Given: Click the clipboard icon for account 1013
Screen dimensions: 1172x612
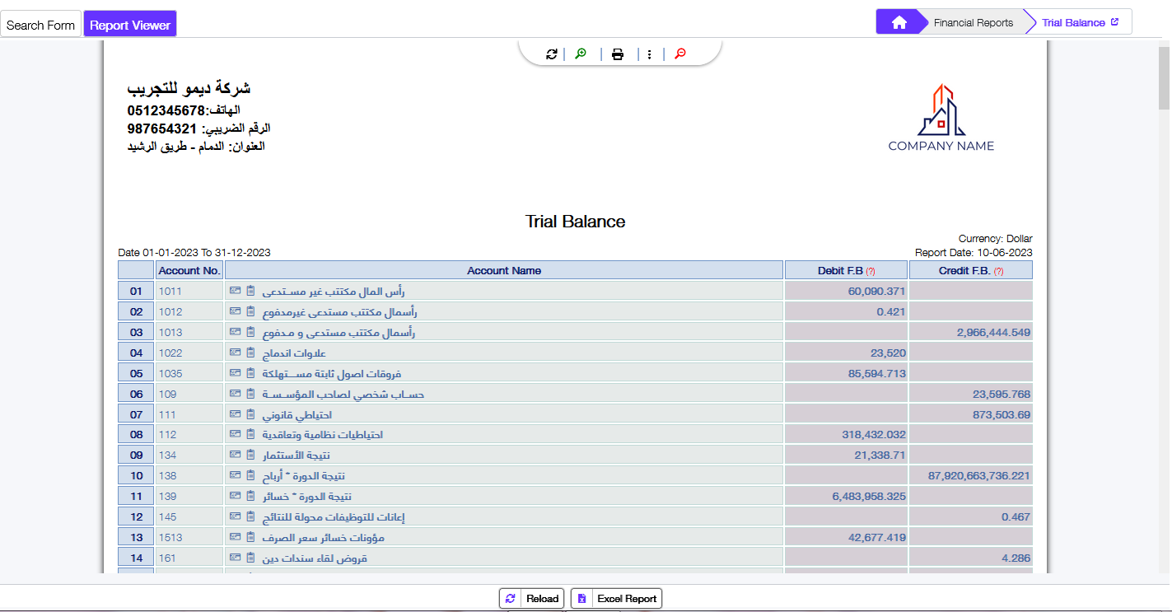Looking at the screenshot, I should 251,332.
